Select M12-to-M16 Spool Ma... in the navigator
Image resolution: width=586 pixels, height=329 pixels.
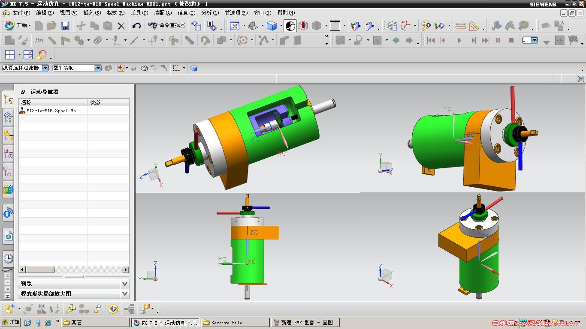[x=54, y=111]
